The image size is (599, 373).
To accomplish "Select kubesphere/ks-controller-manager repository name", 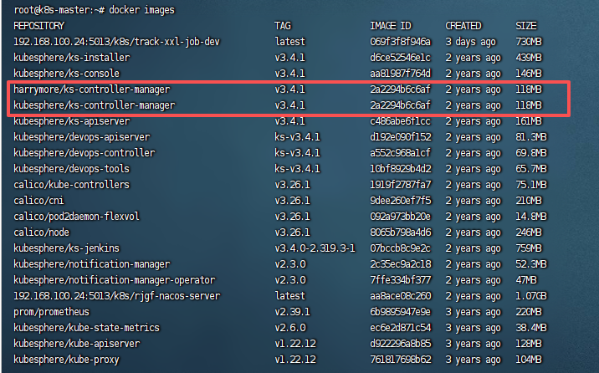I will click(94, 105).
